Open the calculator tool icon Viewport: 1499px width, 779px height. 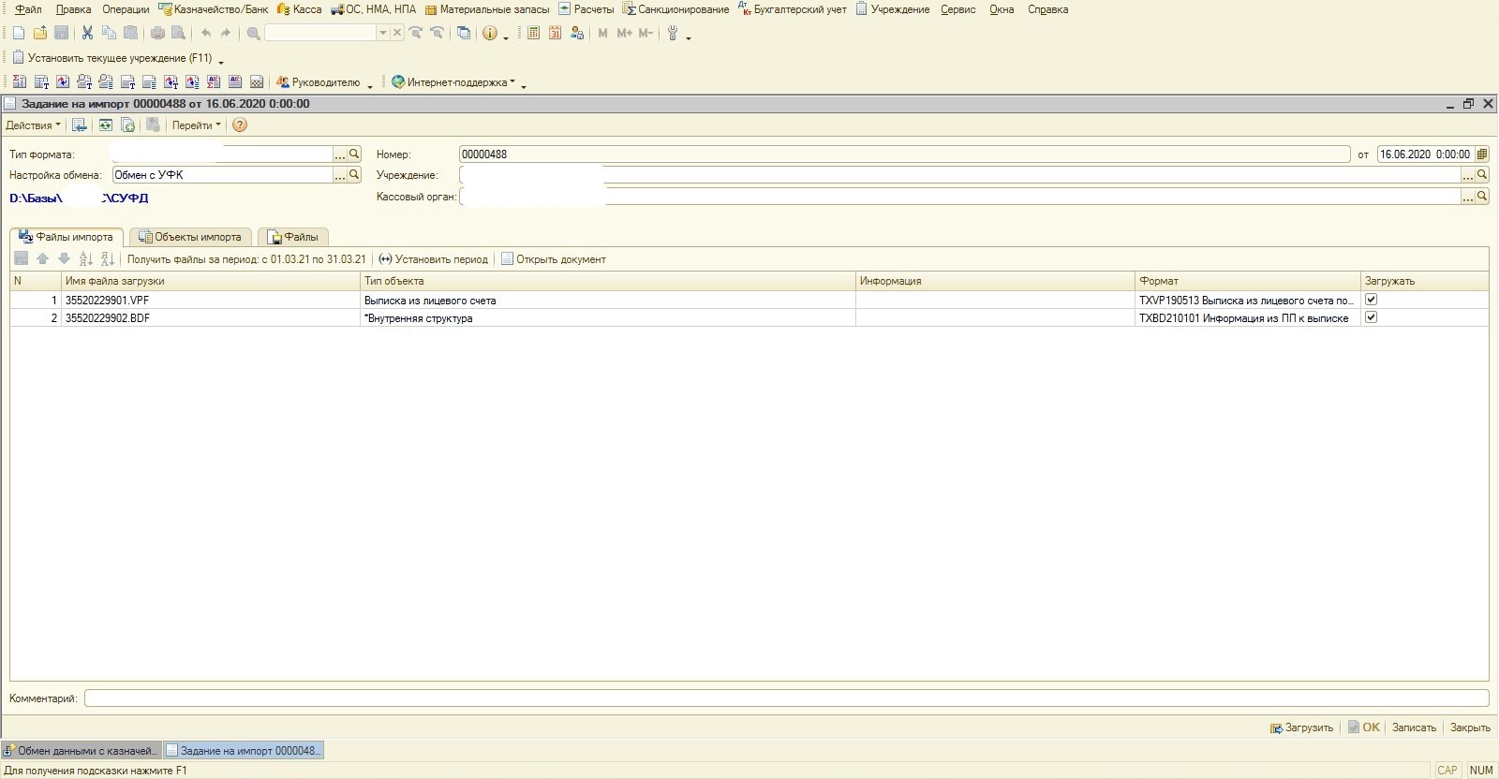pos(533,33)
